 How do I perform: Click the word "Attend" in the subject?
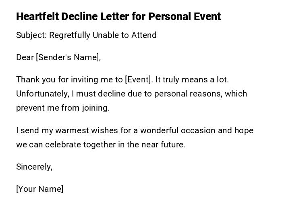[144, 35]
